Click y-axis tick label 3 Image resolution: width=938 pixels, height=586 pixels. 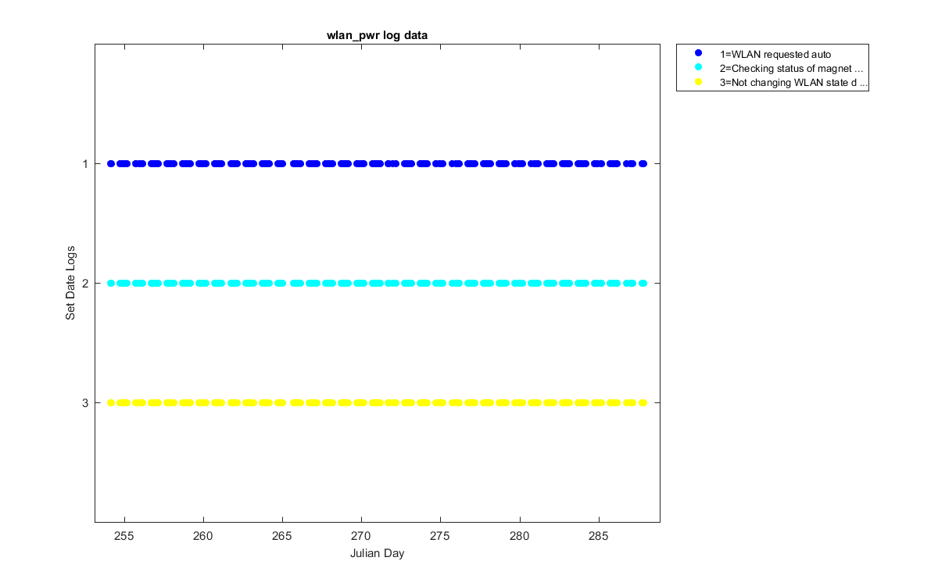[x=86, y=402]
